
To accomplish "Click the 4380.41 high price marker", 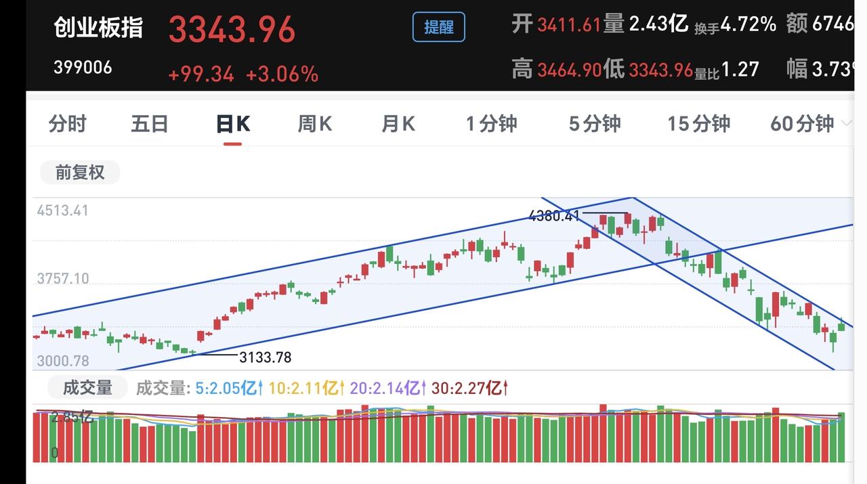I will click(554, 216).
